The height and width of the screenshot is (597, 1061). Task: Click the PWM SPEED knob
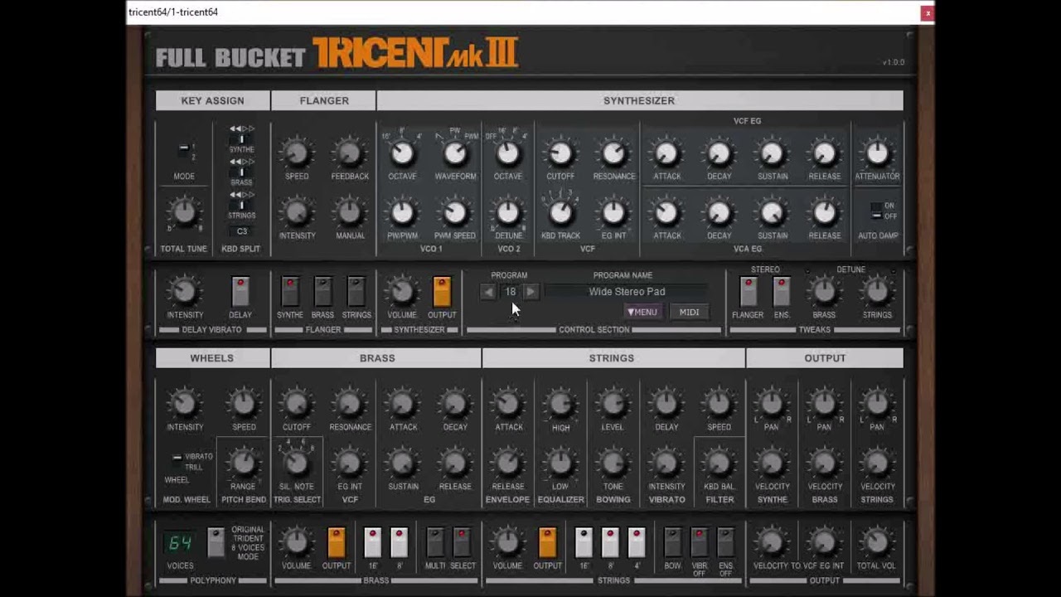[455, 213]
